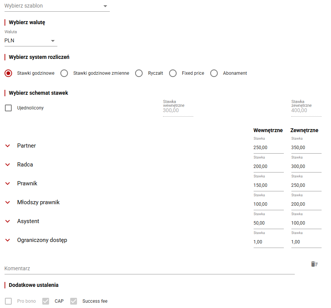Select Stawki godzinowe zmienne option
The width and height of the screenshot is (331, 308).
tap(65, 73)
